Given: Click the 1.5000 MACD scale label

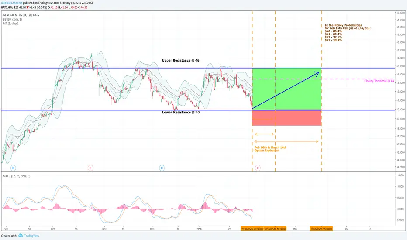Looking at the screenshot, I should tap(400, 175).
